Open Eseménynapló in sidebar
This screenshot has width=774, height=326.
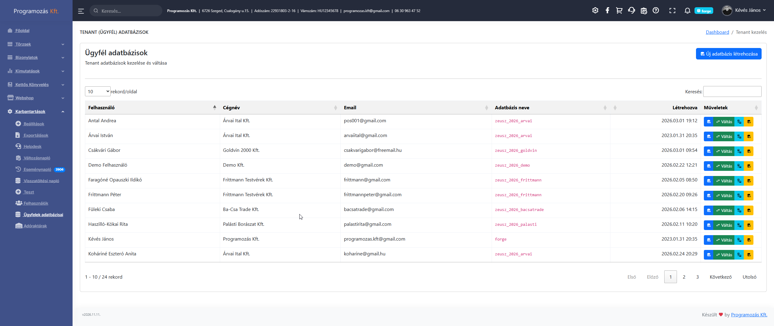click(37, 169)
